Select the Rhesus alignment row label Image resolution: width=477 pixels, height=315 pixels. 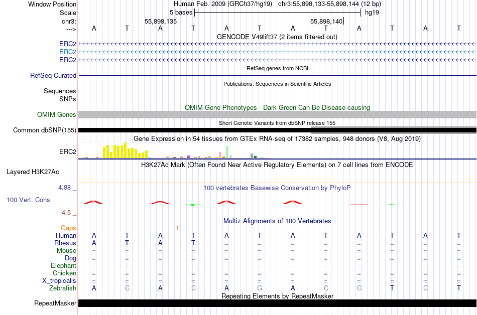(65, 243)
